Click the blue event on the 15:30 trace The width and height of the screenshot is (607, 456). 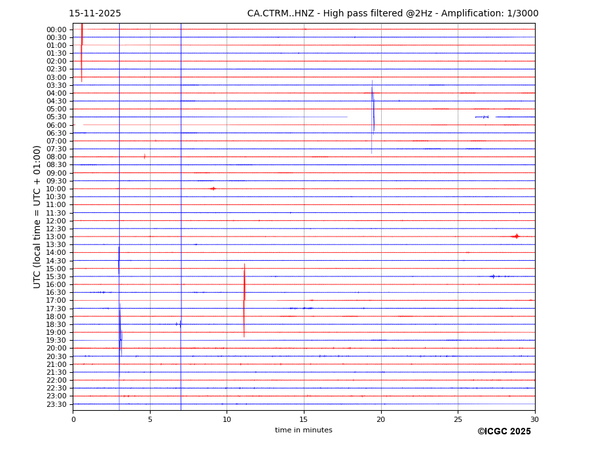493,276
